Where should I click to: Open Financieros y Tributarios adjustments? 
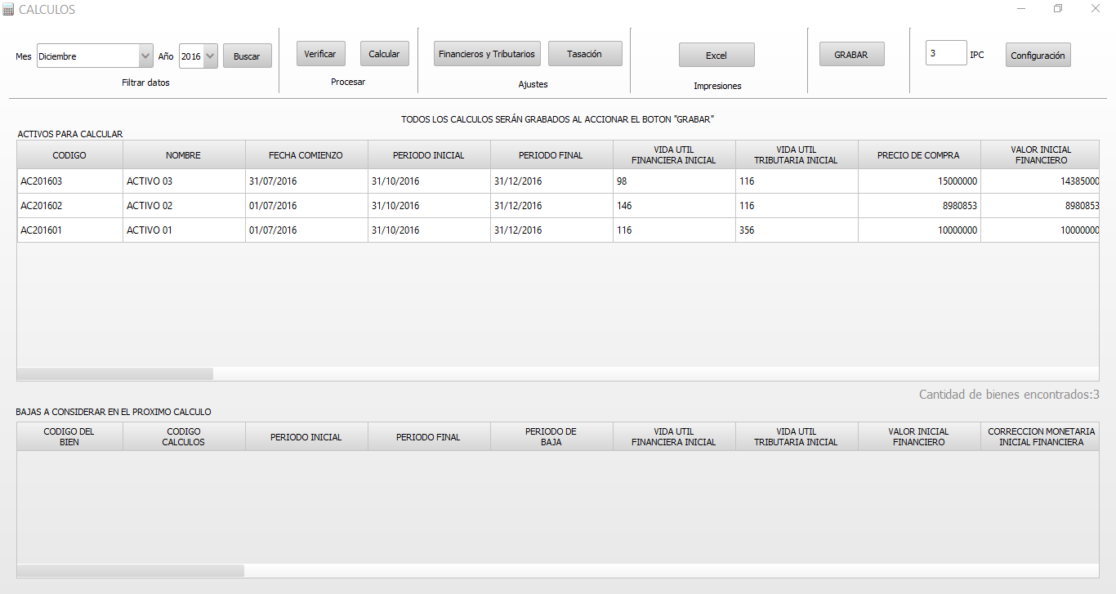[x=487, y=54]
